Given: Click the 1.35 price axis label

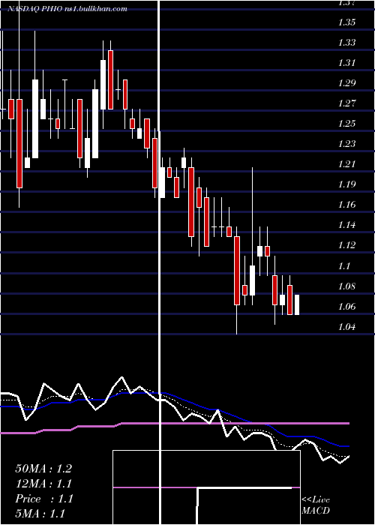Looking at the screenshot, I should [x=346, y=22].
